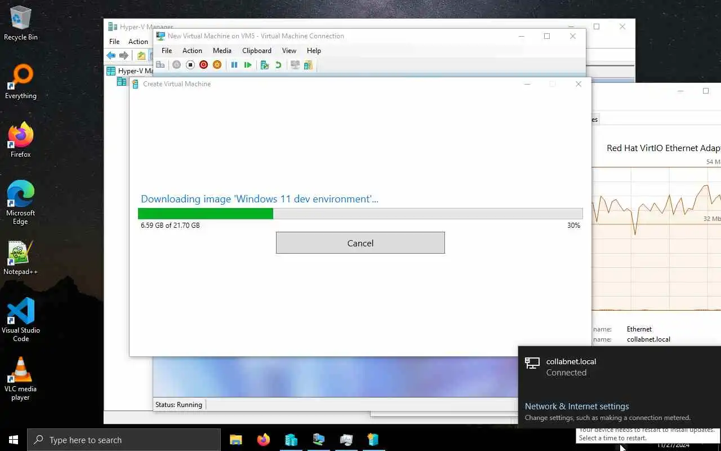Switch to Virtual Machine Connection taskbar icon
The width and height of the screenshot is (721, 451).
[x=319, y=440]
